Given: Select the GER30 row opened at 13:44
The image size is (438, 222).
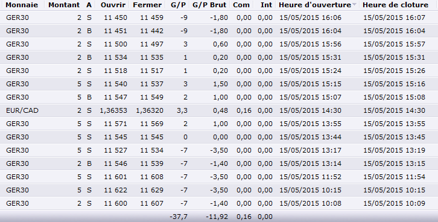Looking at the screenshot, I should 219,137.
